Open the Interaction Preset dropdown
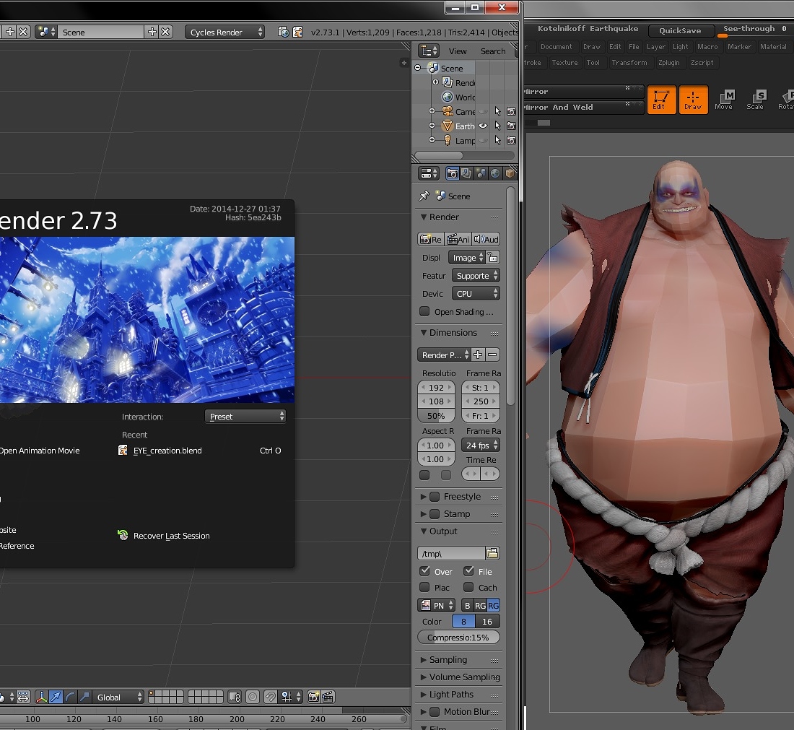Viewport: 794px width, 730px height. point(245,417)
